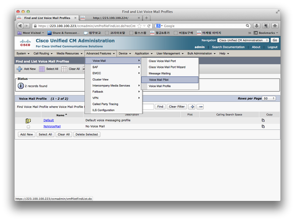
Task: Expand the EMCC submenu
Action: point(113,73)
